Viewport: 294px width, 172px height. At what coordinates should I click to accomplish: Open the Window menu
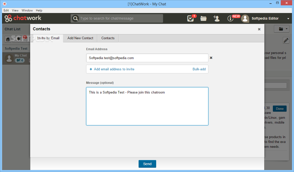pos(27,10)
